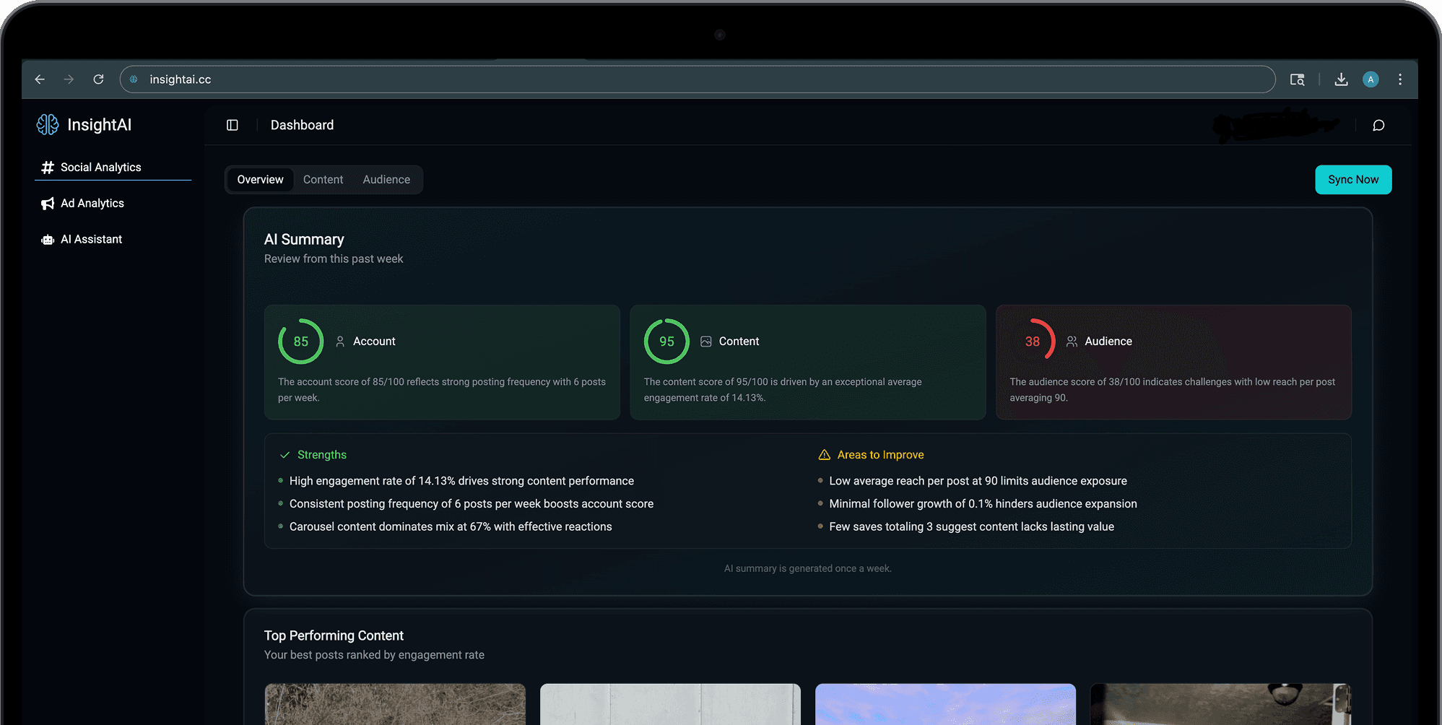Click the Account card label
Image resolution: width=1442 pixels, height=725 pixels.
[x=374, y=342]
